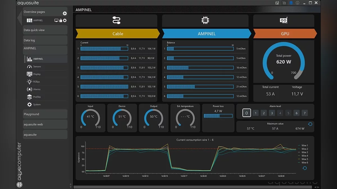Click wire 1 current bar
The width and height of the screenshot is (337, 189).
pos(104,49)
